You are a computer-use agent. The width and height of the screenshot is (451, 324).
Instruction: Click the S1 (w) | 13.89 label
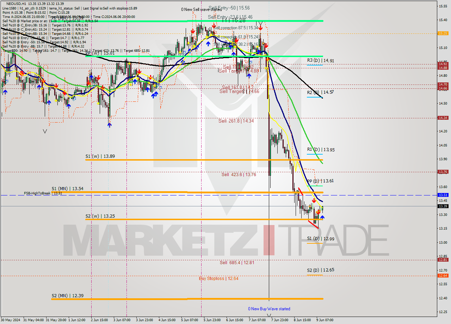(100, 156)
